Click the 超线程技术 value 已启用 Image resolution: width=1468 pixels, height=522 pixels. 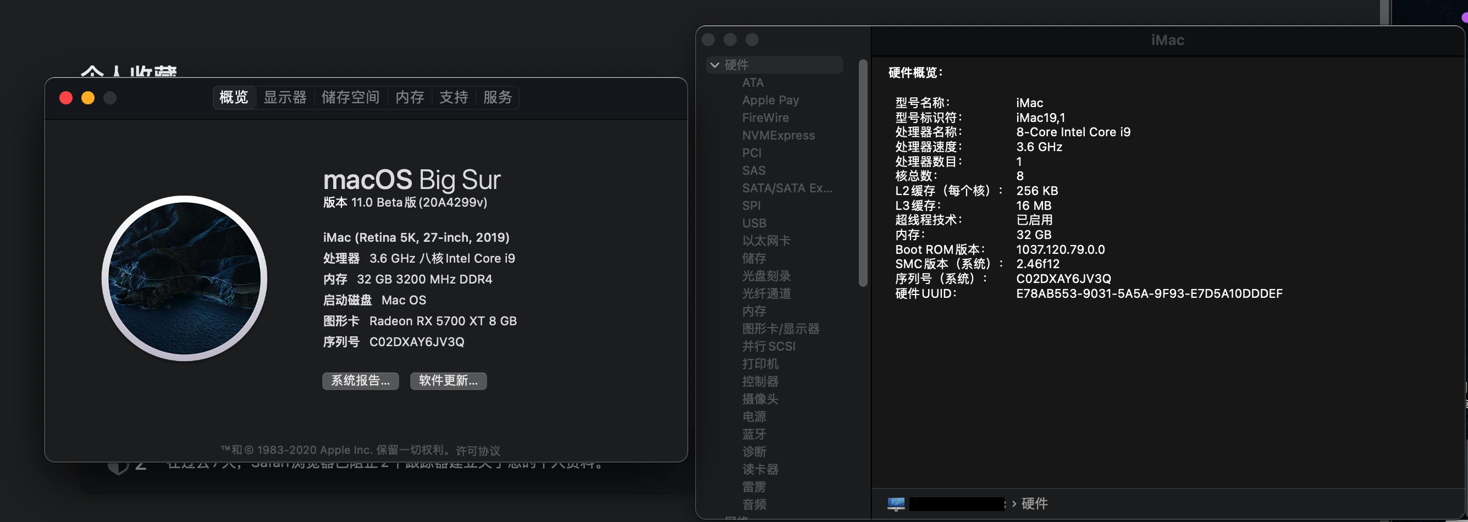[x=1034, y=220]
